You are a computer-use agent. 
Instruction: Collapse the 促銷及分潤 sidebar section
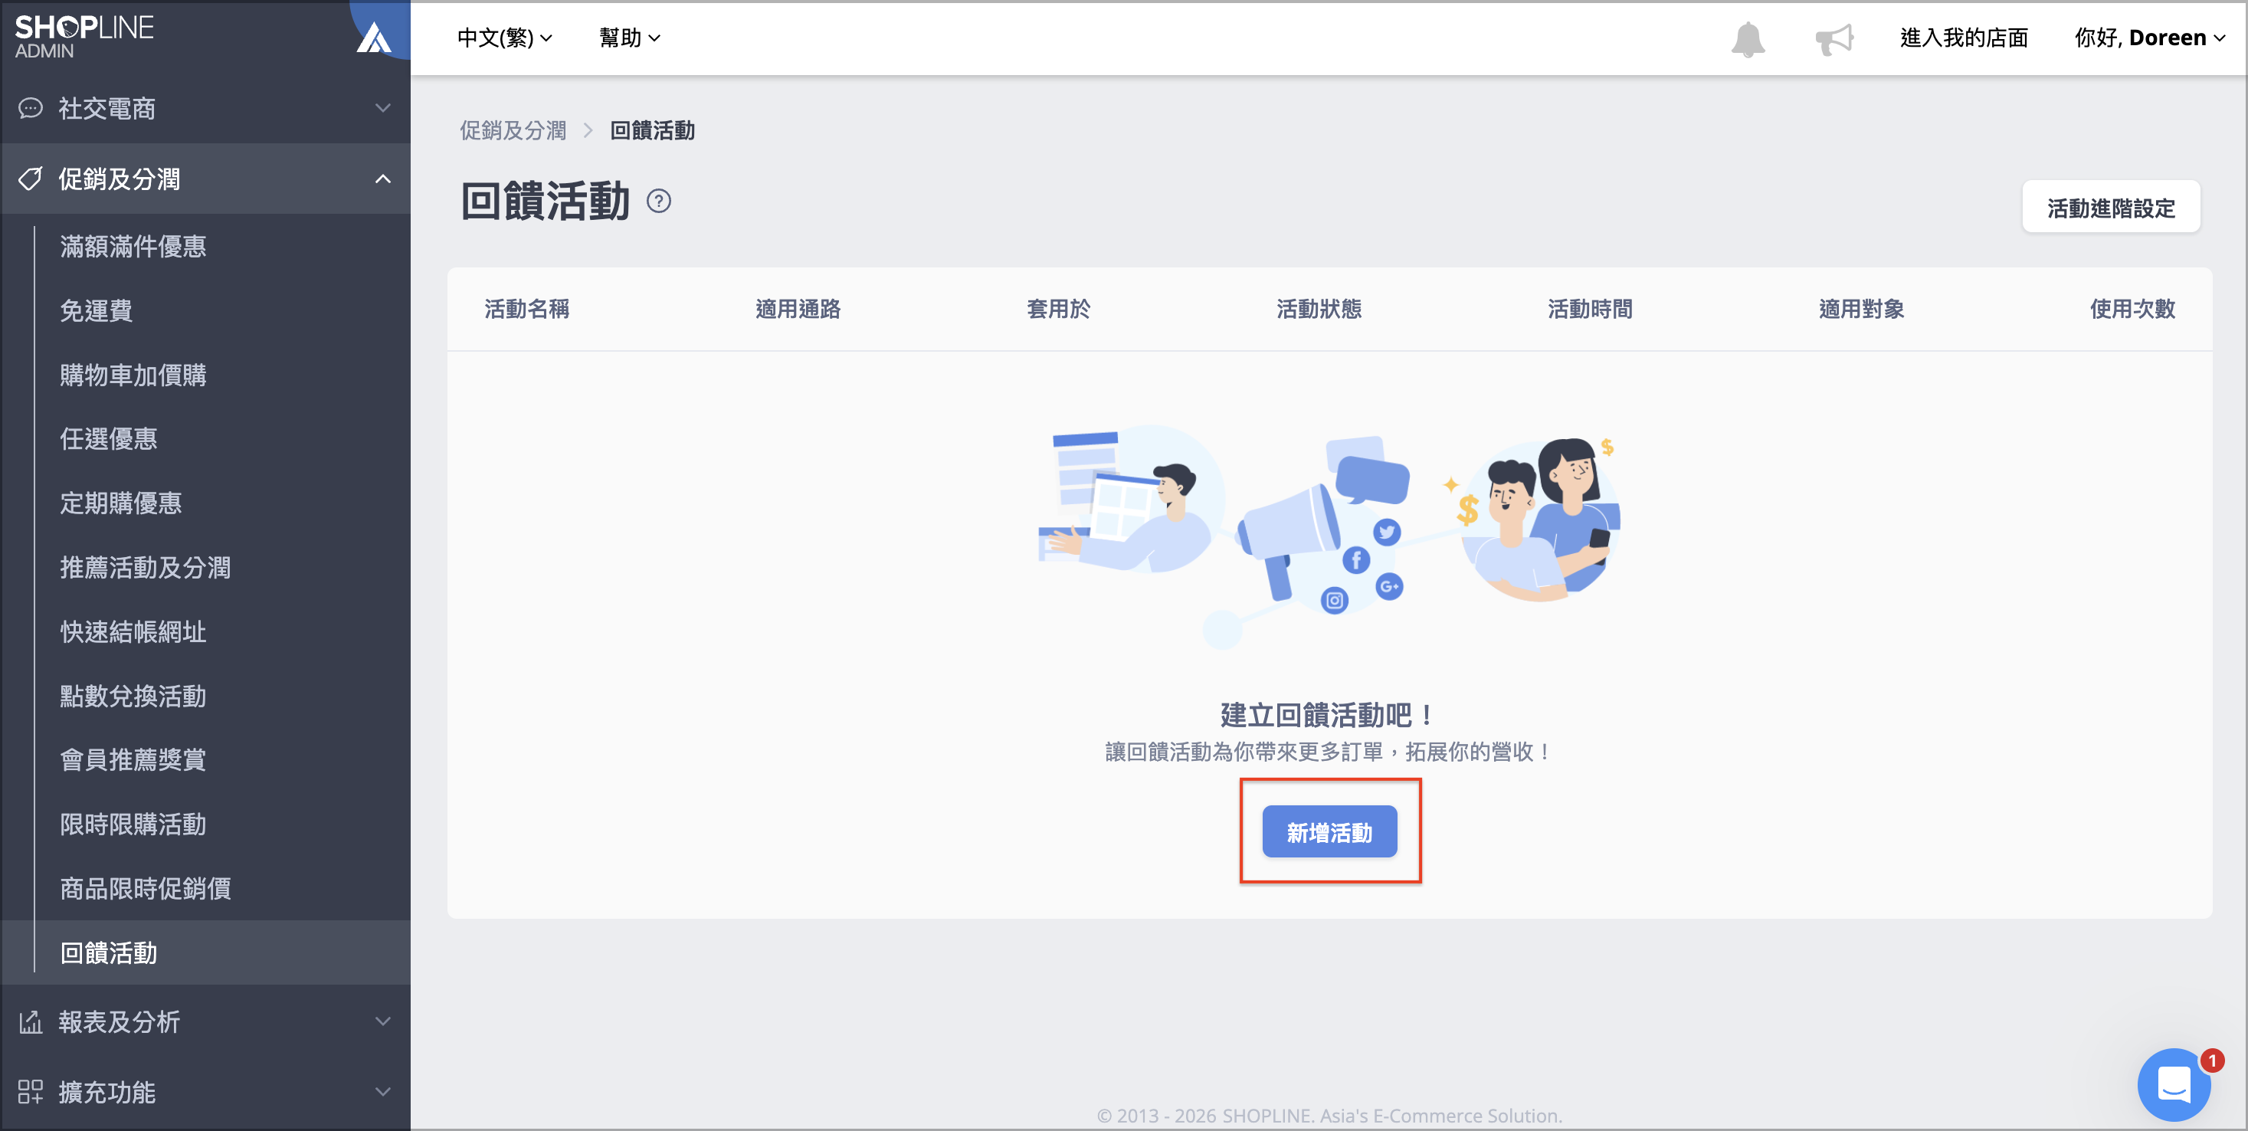[206, 179]
